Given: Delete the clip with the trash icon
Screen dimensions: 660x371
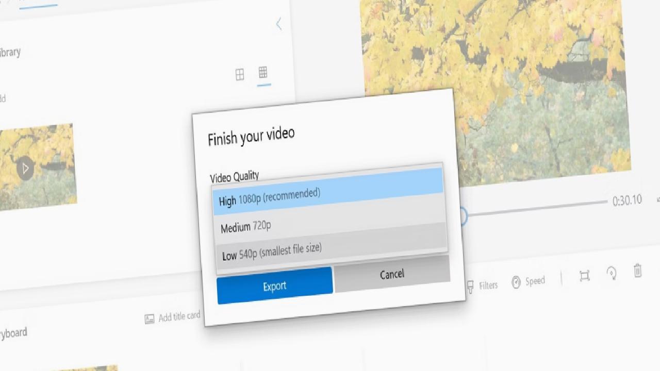Looking at the screenshot, I should coord(638,270).
